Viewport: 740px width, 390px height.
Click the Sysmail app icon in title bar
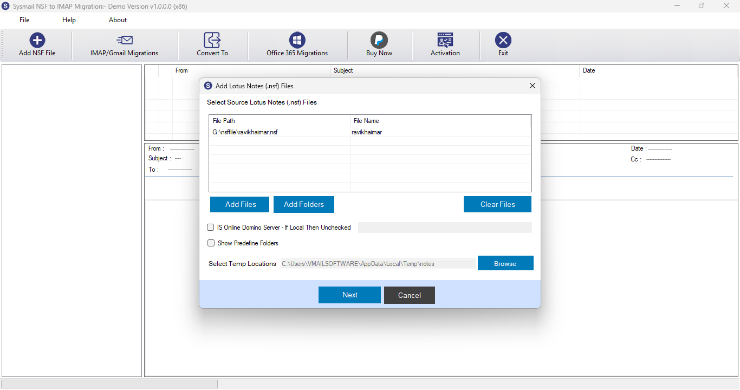coord(6,6)
